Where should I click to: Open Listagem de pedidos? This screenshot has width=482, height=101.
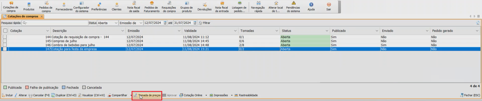point(239,7)
